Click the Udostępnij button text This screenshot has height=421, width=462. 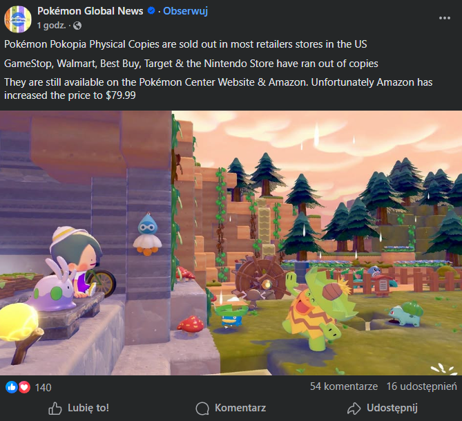(x=392, y=409)
